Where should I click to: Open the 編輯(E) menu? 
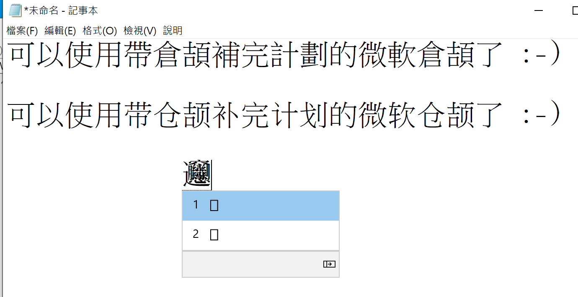click(x=60, y=31)
